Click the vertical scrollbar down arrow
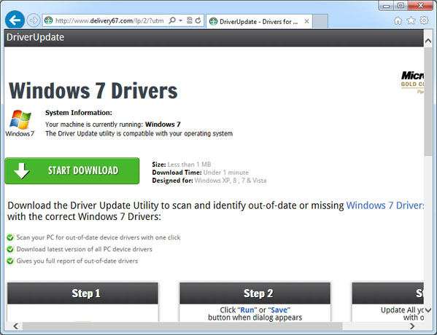 [428, 310]
